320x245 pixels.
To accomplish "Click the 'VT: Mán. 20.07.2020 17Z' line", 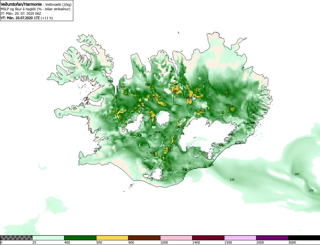I will [x=27, y=18].
